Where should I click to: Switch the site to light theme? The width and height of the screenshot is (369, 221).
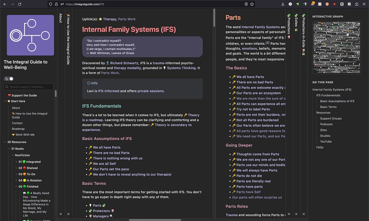(x=11, y=78)
